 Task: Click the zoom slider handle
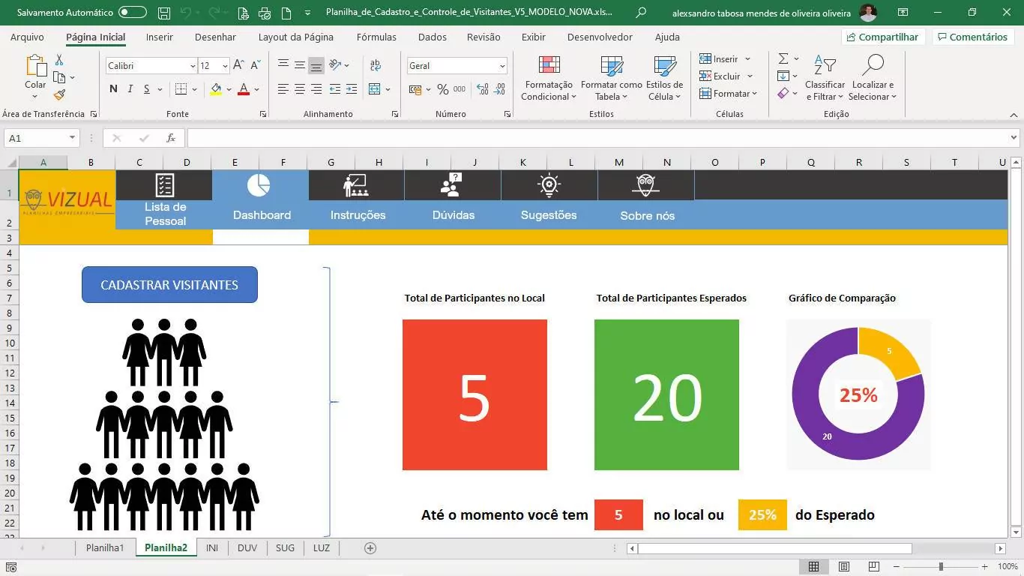941,567
